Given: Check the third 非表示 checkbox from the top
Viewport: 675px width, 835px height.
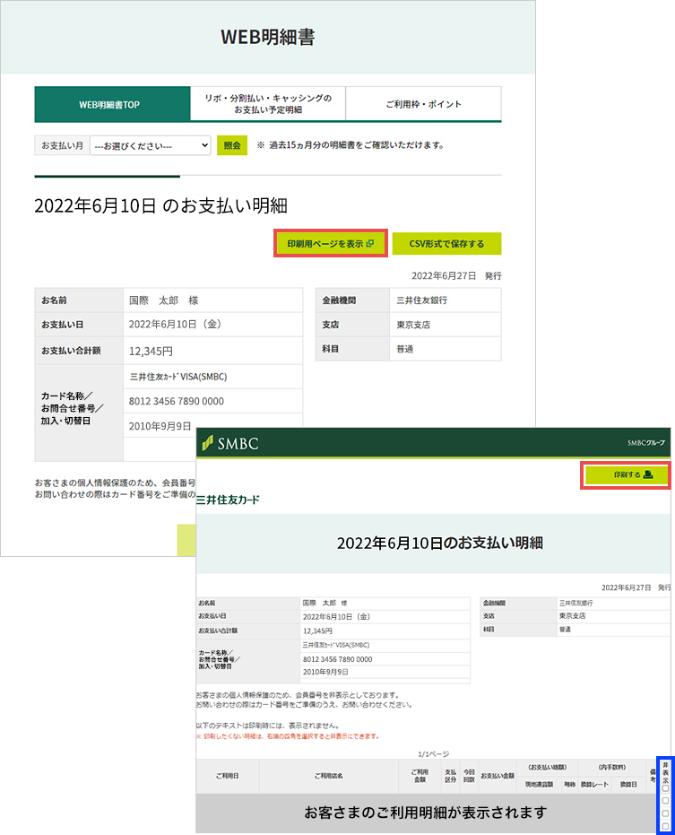Looking at the screenshot, I should 665,813.
